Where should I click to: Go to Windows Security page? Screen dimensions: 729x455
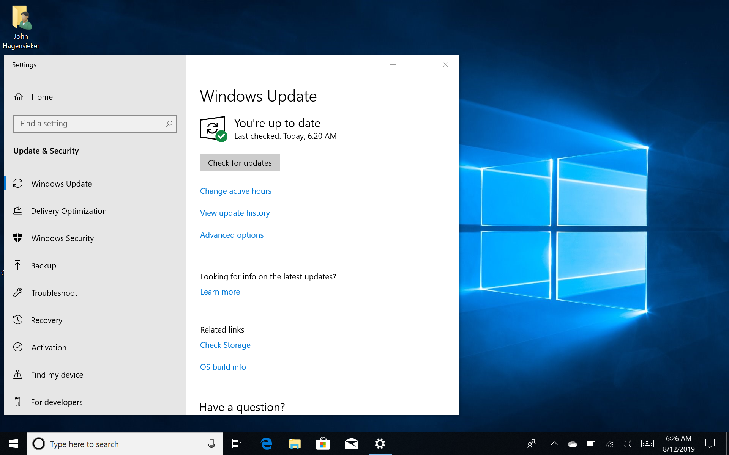(95, 238)
